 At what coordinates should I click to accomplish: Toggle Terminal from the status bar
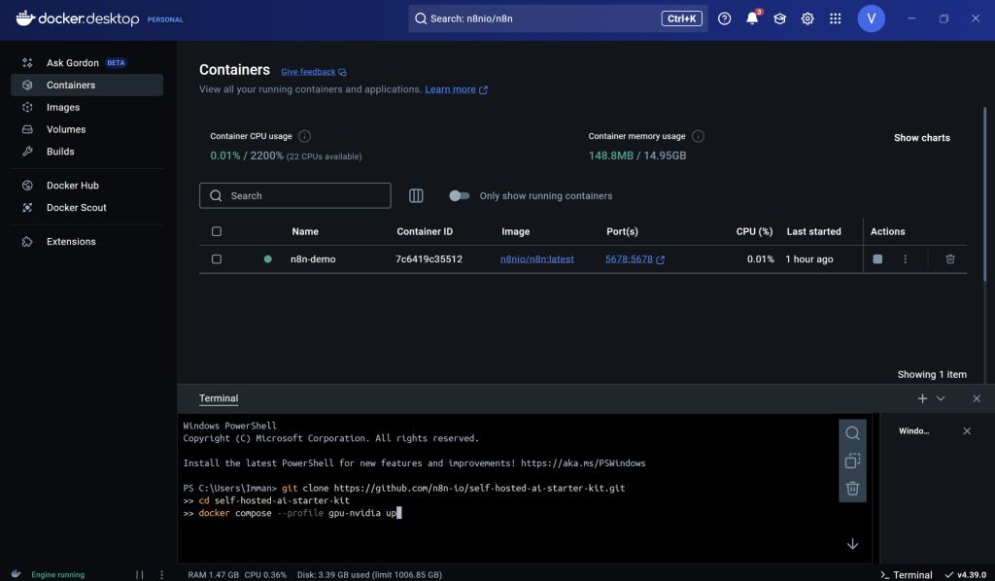907,574
